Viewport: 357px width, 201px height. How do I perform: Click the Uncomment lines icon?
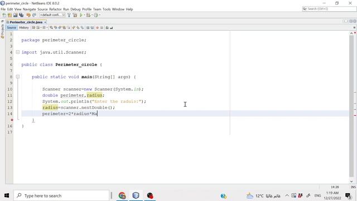(x=112, y=27)
